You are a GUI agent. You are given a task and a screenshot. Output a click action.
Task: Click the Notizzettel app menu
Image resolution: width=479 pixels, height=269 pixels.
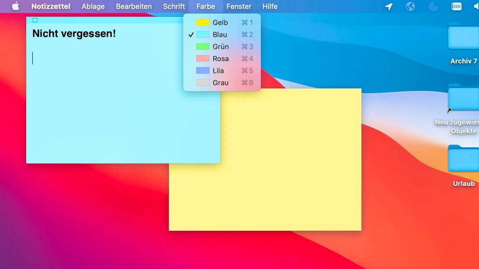coord(51,6)
